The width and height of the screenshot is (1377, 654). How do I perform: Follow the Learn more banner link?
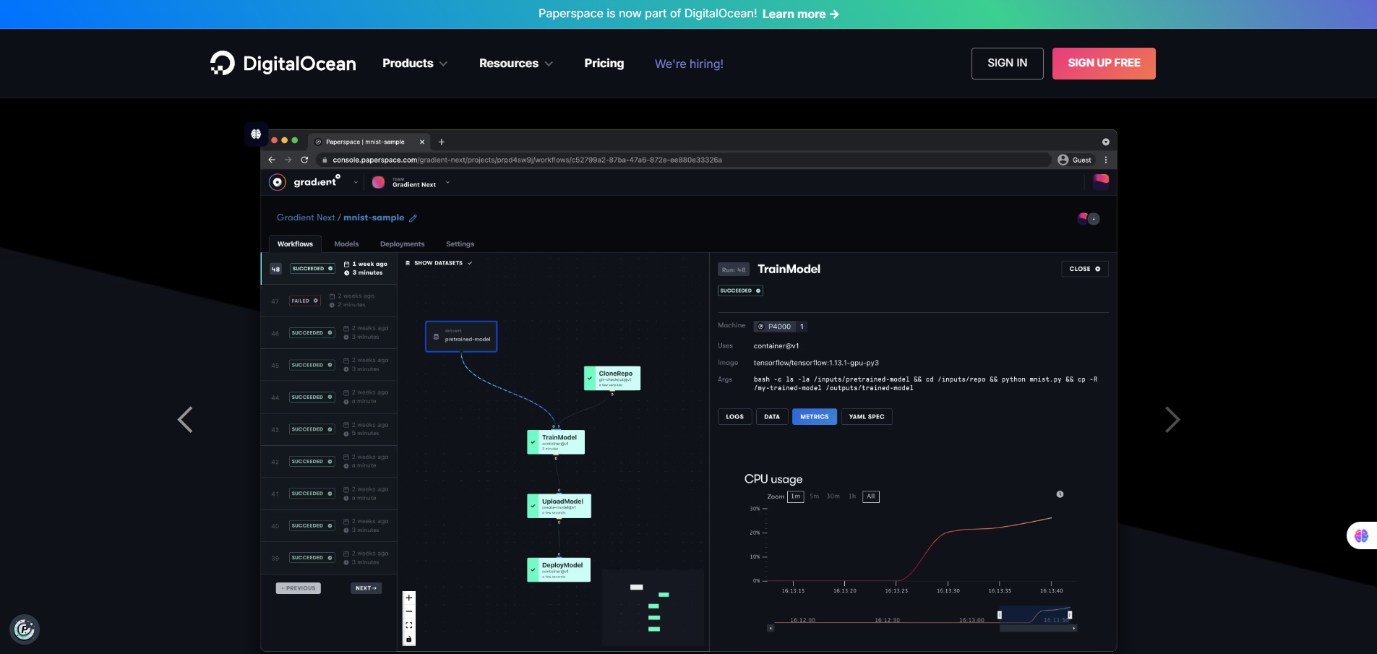click(x=800, y=14)
